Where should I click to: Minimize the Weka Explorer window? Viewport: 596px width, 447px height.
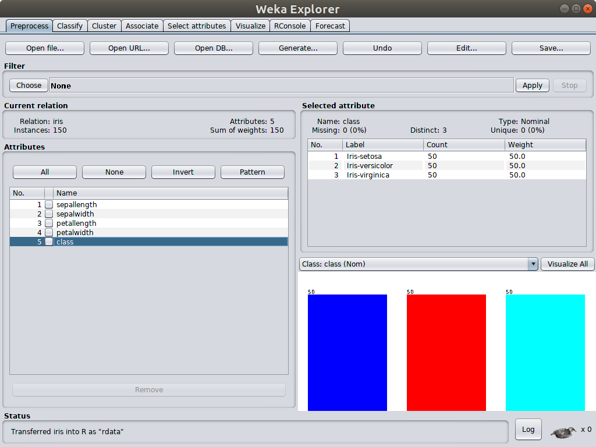[x=565, y=9]
